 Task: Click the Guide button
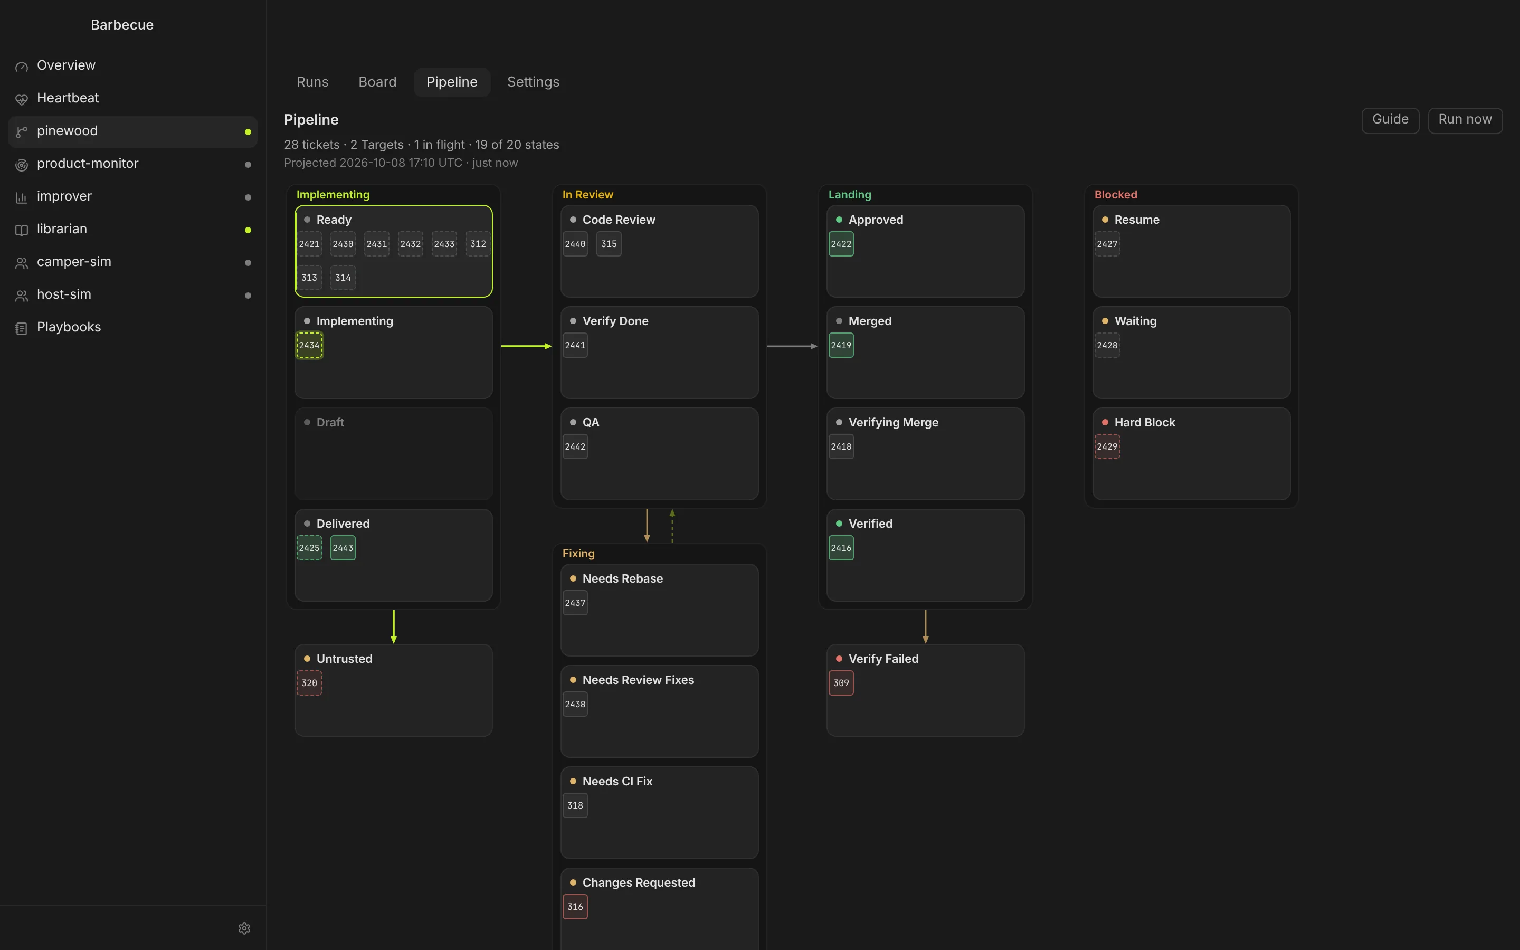(x=1390, y=120)
